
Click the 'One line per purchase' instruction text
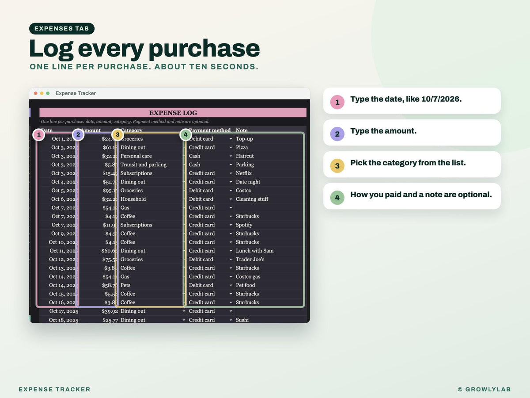(125, 122)
